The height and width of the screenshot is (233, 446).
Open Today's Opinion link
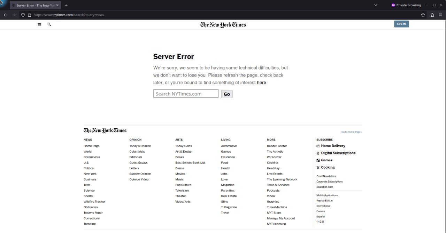(x=140, y=146)
